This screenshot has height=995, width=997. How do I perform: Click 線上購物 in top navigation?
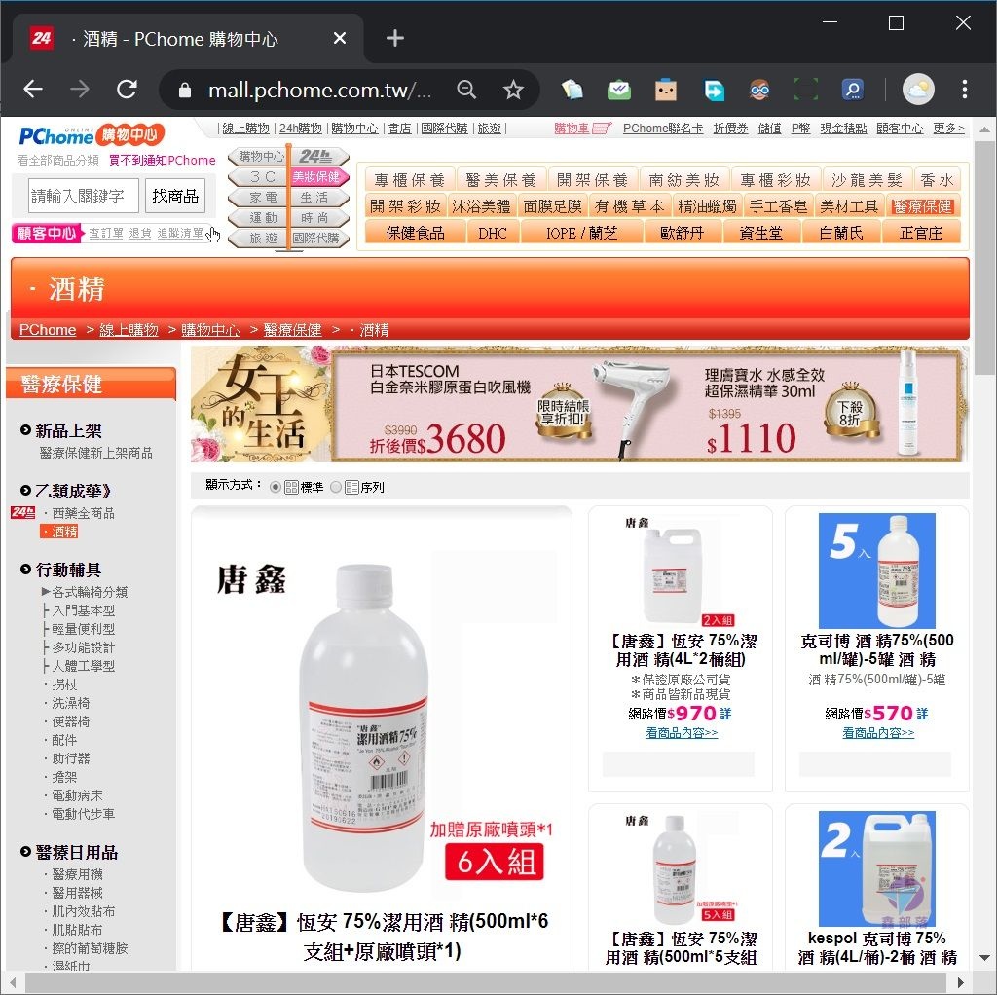(245, 129)
